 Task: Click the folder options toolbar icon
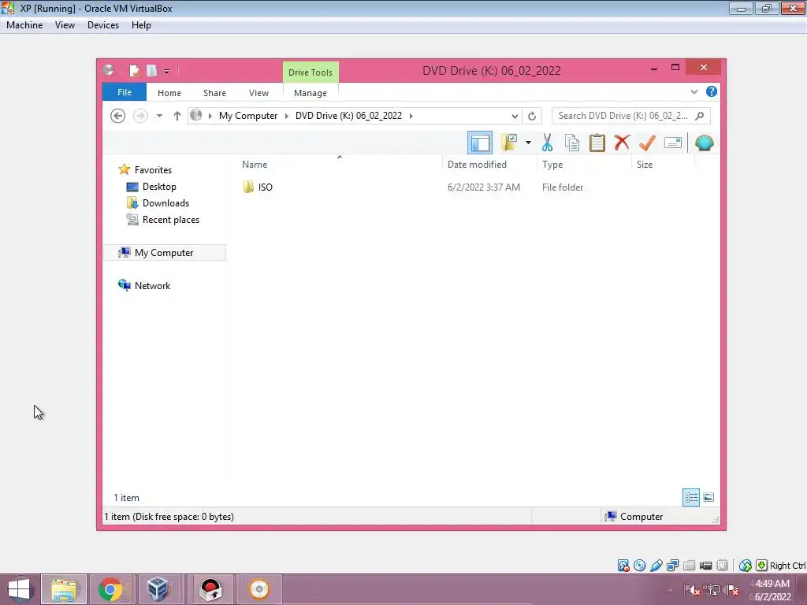click(x=510, y=143)
